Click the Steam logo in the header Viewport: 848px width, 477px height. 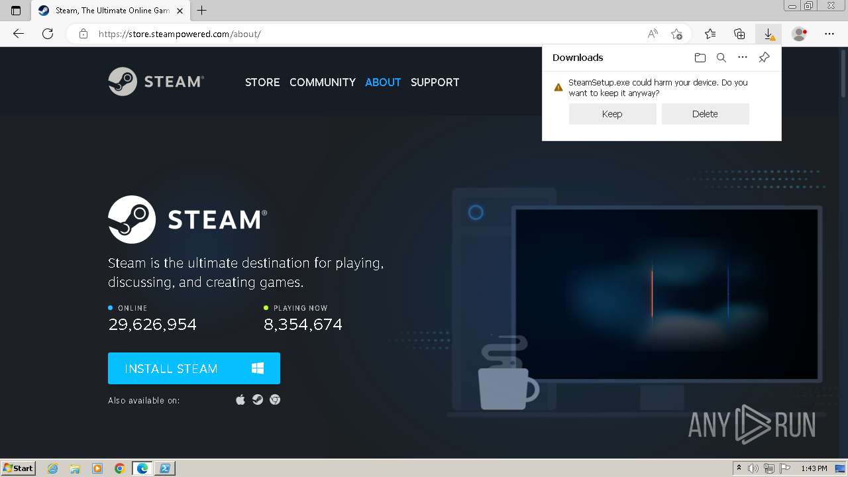156,81
